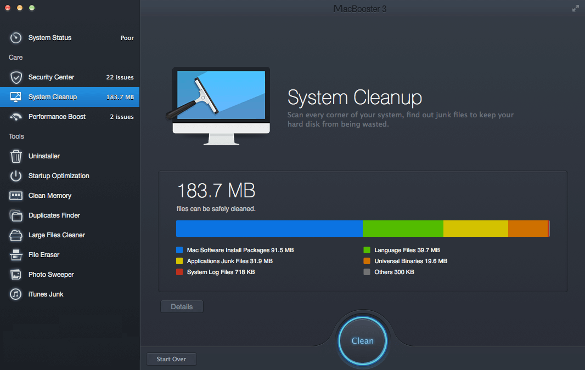Click the Duplicates Finder folders icon
Viewport: 585px width, 370px height.
click(16, 215)
